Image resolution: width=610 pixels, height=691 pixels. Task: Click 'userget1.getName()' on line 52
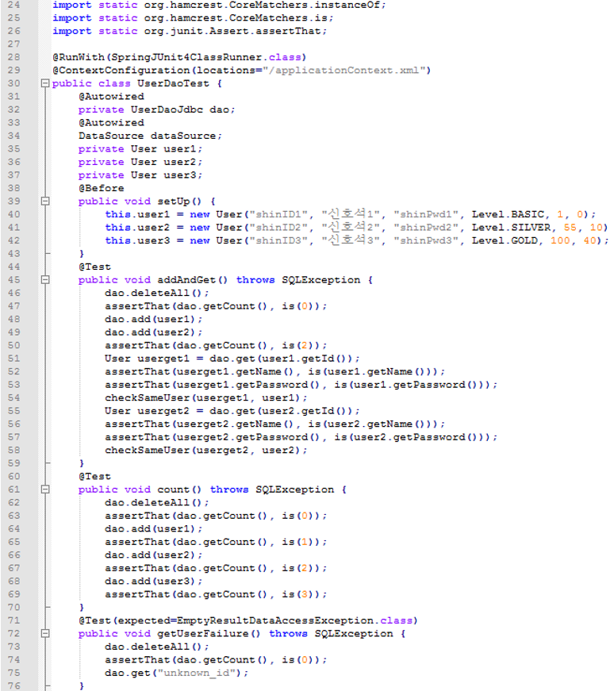tap(236, 372)
